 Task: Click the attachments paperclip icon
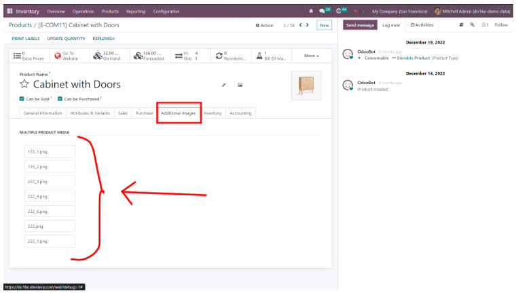pos(473,25)
